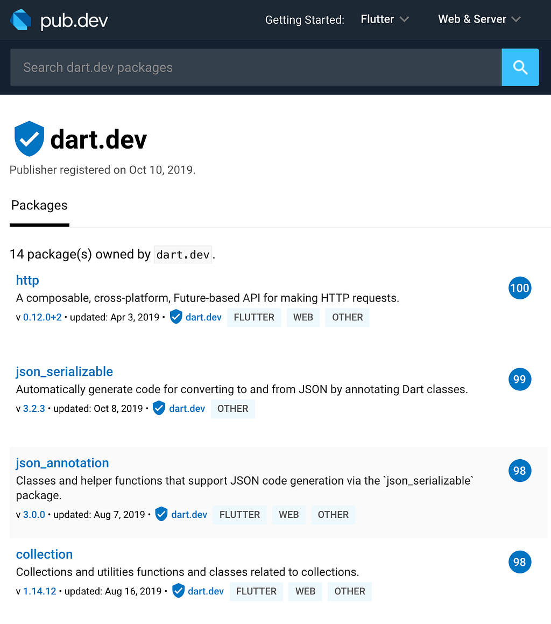Click WEB tag on collection package
This screenshot has width=551, height=624.
tap(305, 591)
